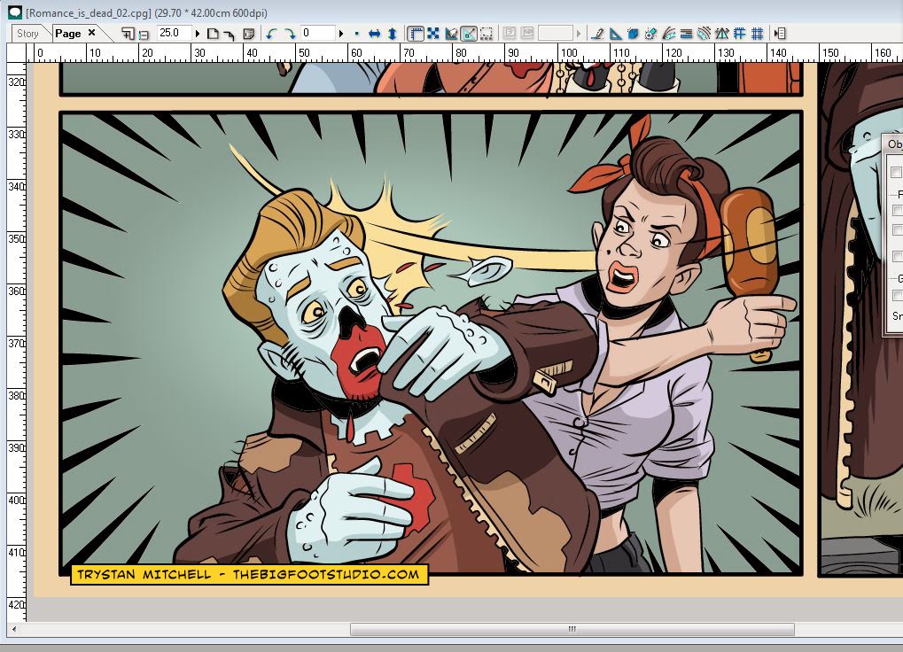Click the second, denser blue grid icon

(x=758, y=34)
